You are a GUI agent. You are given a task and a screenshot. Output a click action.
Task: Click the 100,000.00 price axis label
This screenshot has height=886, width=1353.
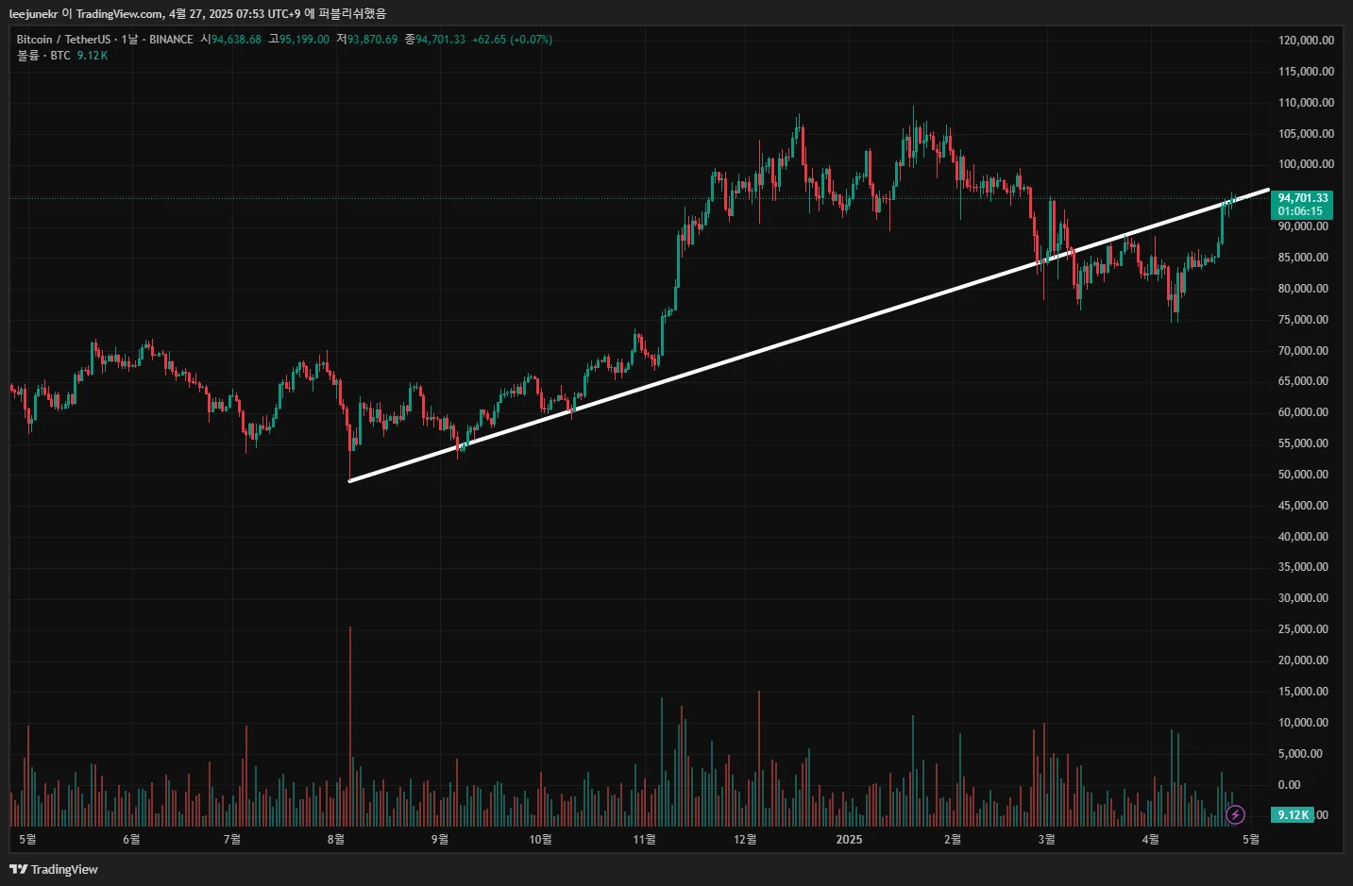click(1306, 164)
